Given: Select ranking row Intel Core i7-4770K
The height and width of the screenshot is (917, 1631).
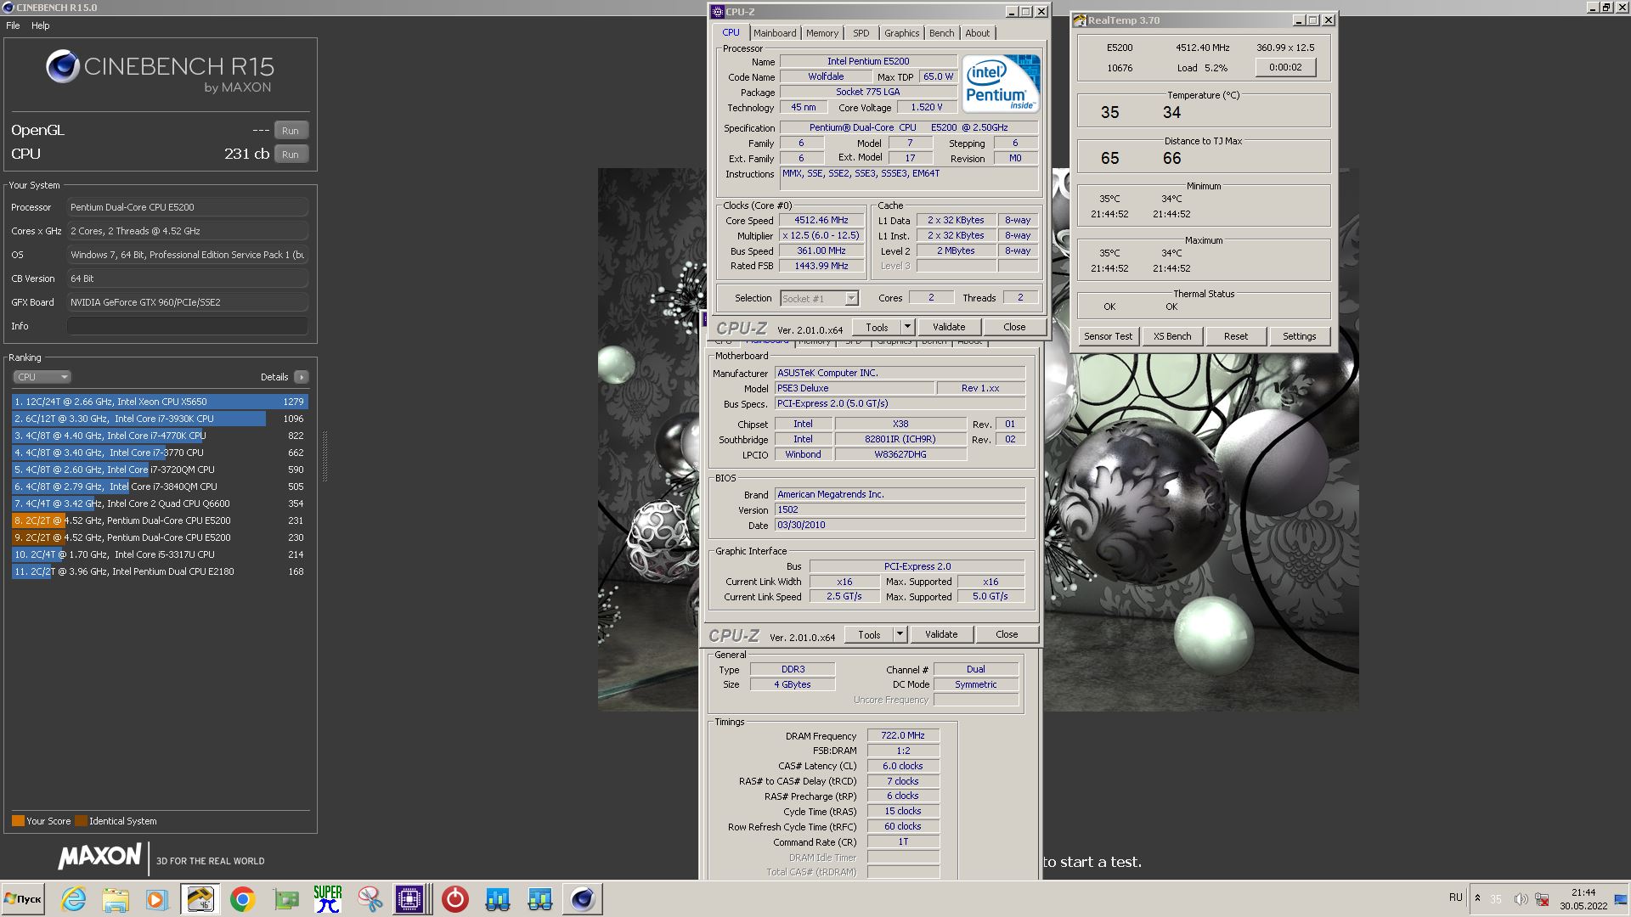Looking at the screenshot, I should pos(160,436).
